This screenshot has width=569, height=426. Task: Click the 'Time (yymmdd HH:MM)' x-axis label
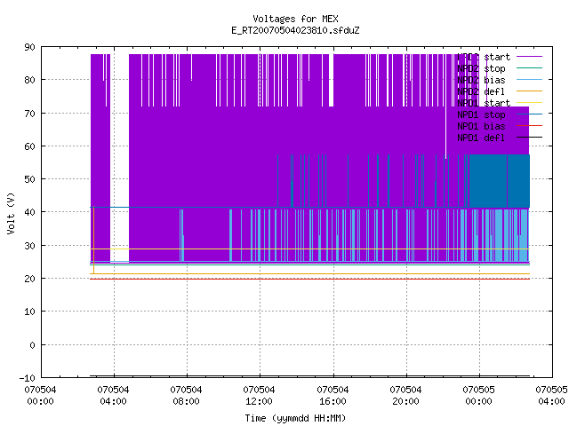(295, 418)
